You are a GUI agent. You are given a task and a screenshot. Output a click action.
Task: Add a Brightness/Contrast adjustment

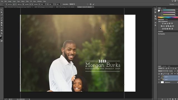coord(163,23)
